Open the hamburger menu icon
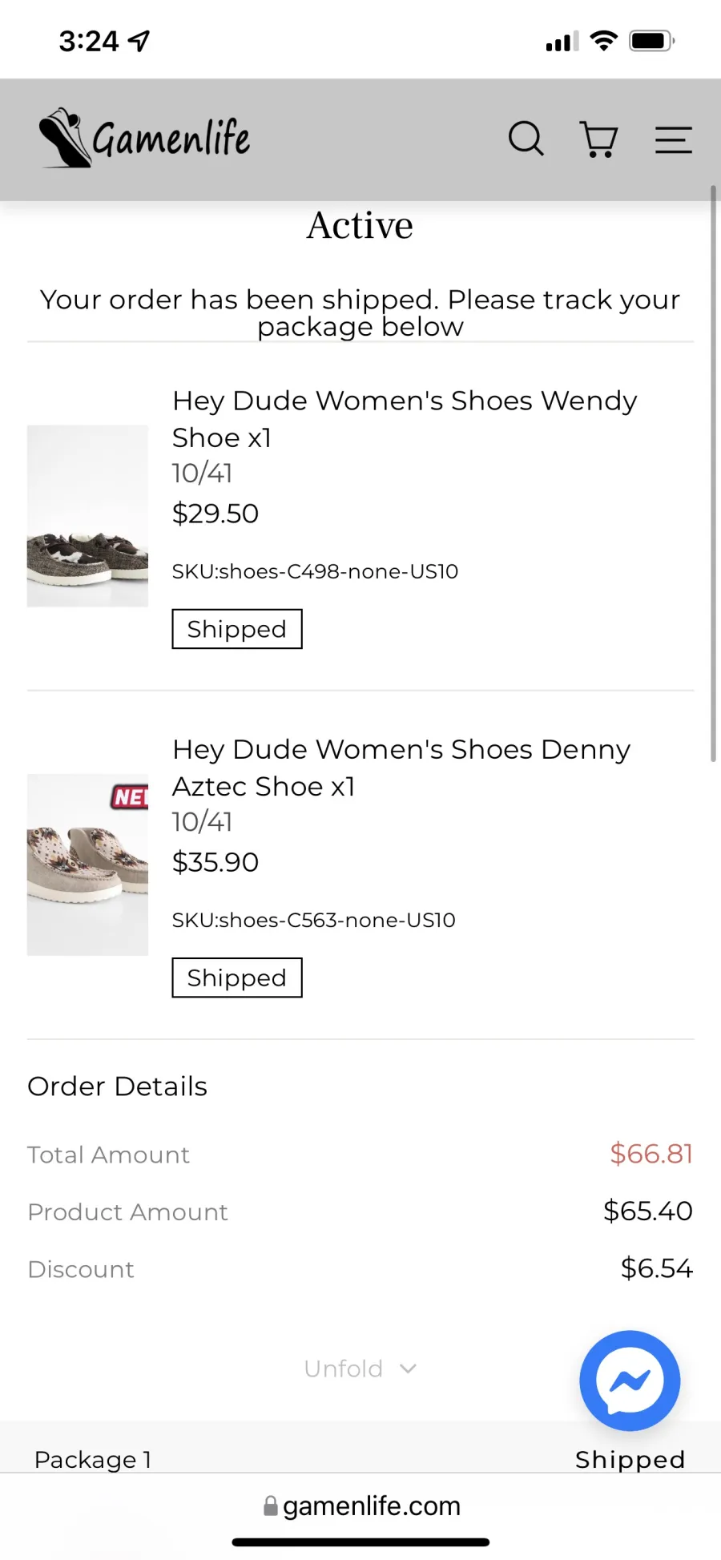Viewport: 721px width, 1560px height. 673,139
